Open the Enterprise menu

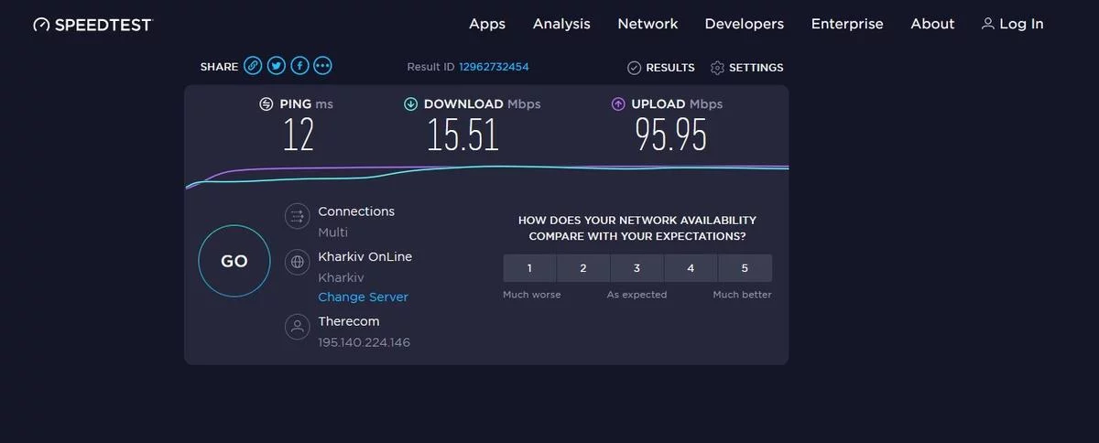[x=847, y=24]
